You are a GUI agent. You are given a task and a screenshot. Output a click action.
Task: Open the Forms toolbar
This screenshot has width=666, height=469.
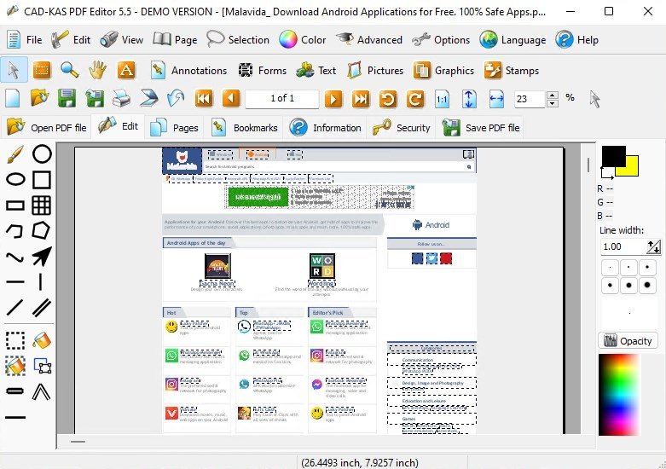click(x=262, y=70)
